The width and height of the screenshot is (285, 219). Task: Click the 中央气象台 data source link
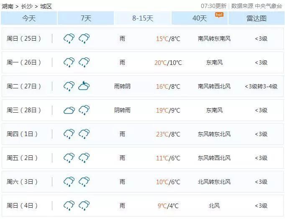click(269, 6)
